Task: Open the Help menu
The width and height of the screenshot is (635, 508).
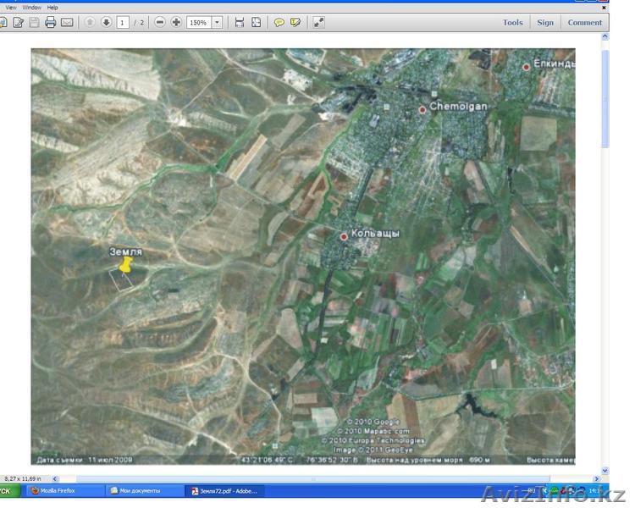Action: (52, 7)
